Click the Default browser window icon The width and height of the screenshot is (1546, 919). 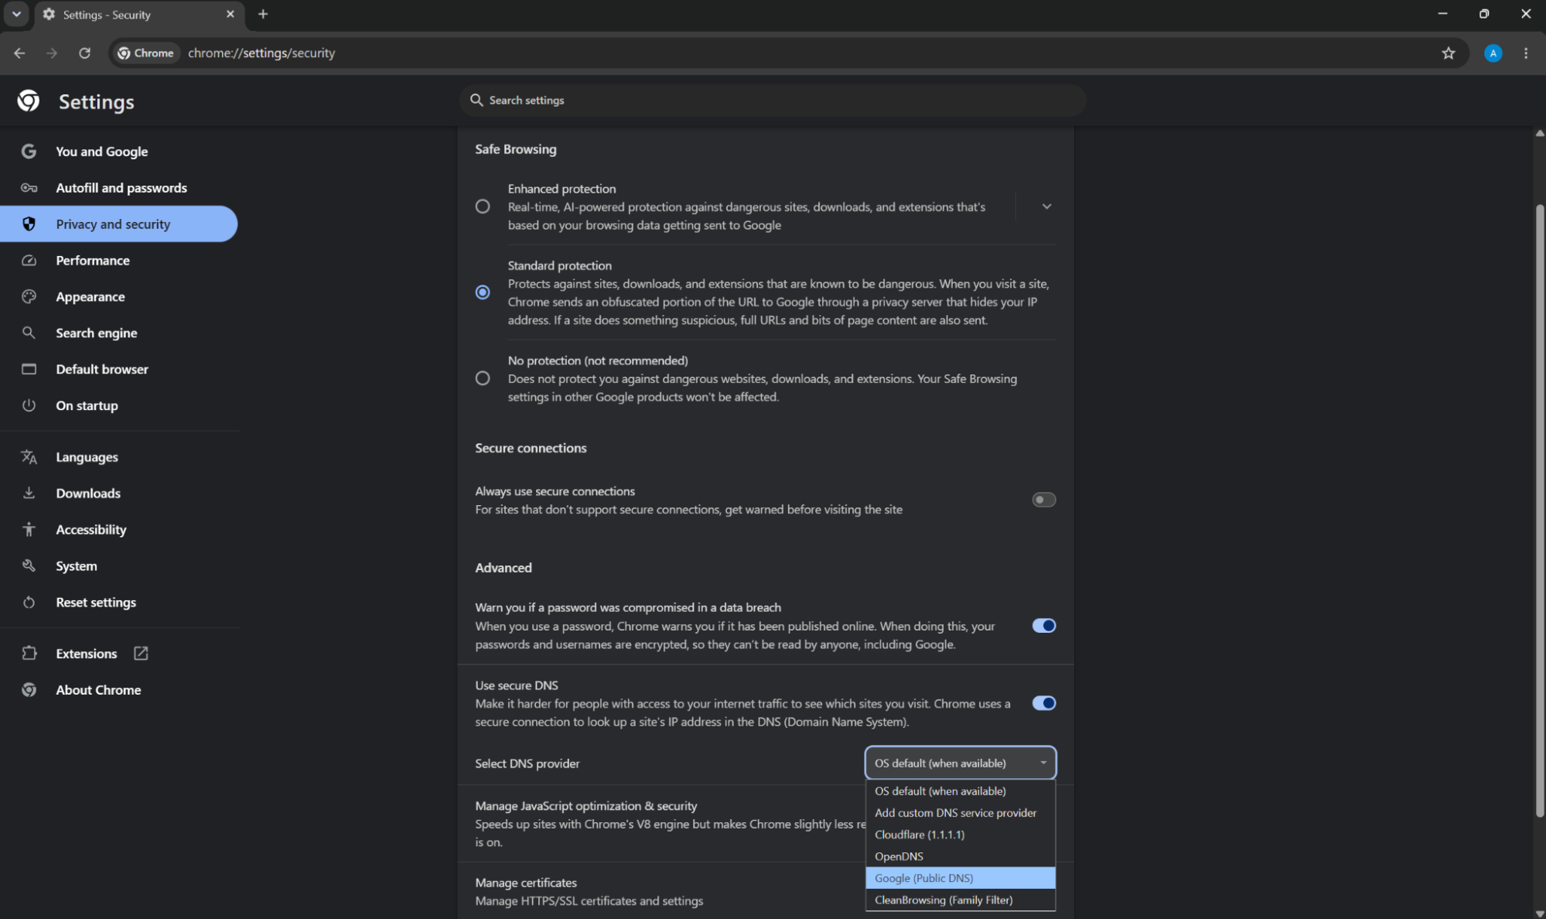29,369
